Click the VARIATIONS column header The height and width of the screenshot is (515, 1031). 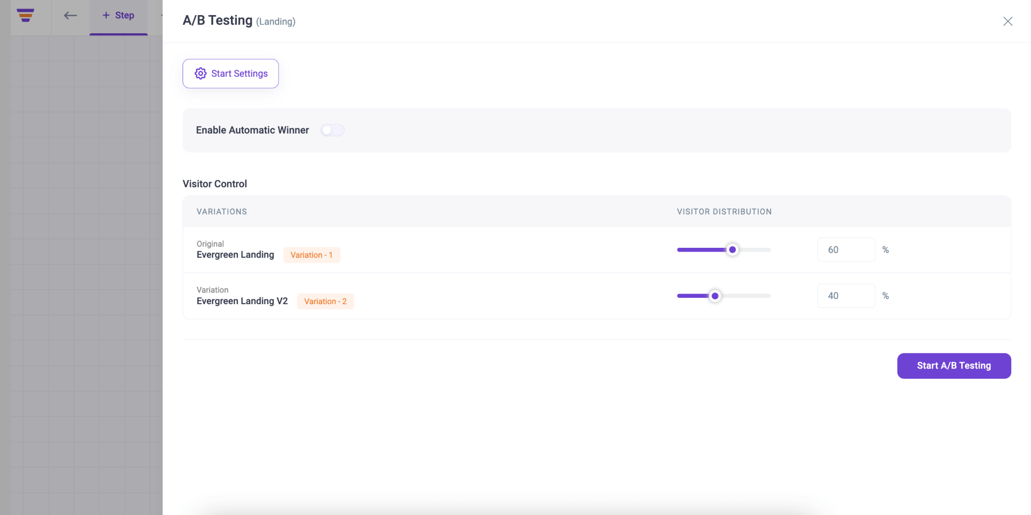point(222,211)
